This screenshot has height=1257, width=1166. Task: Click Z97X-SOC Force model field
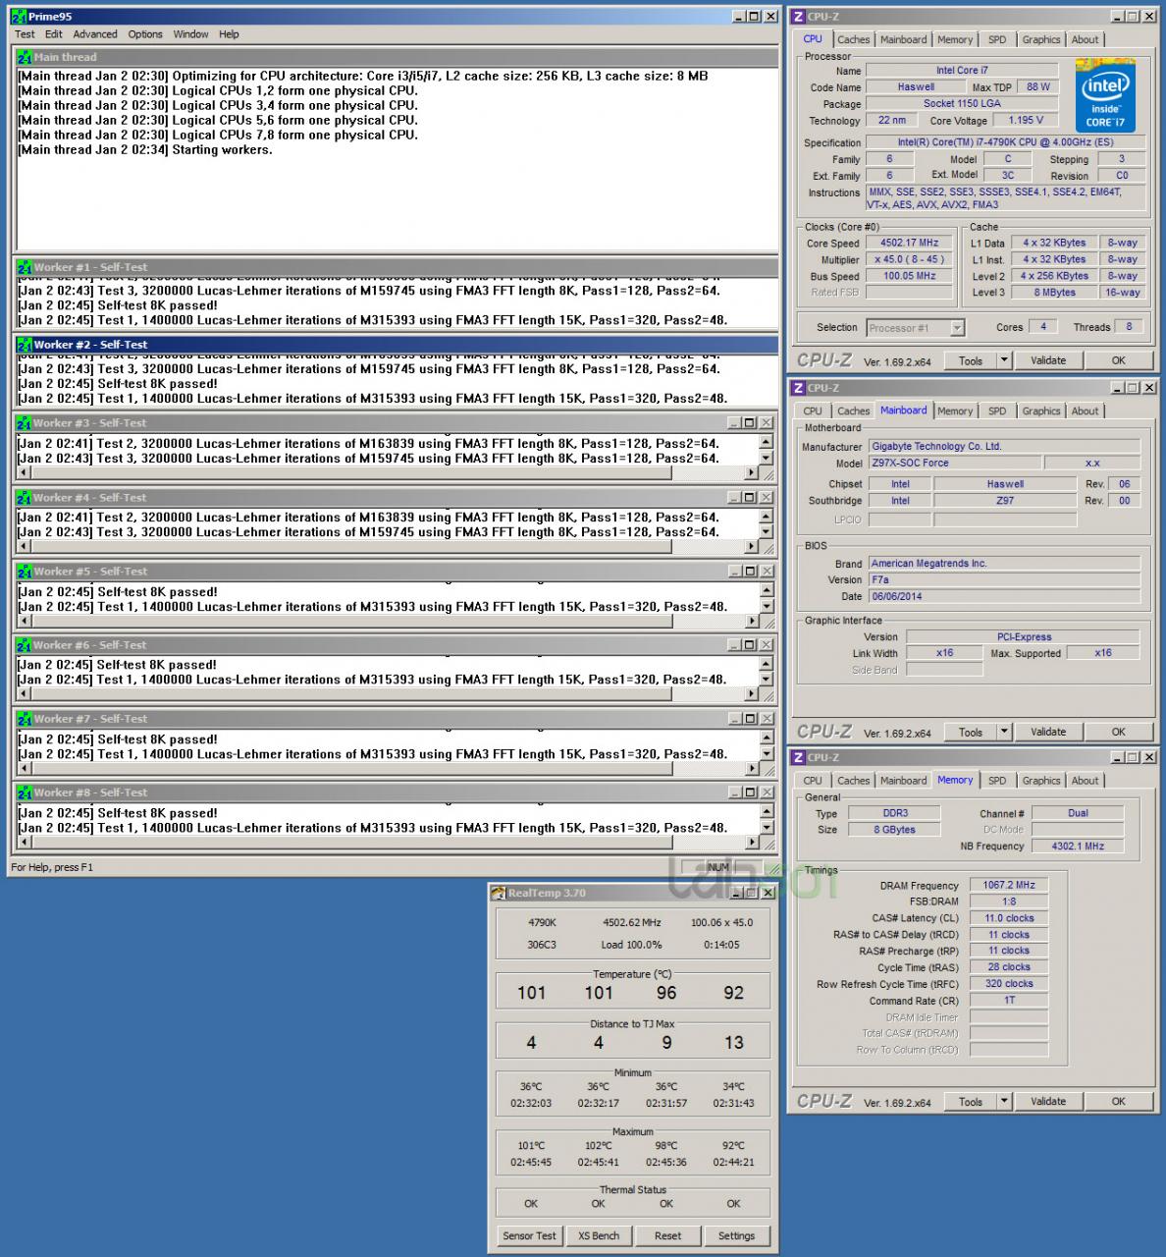(953, 463)
